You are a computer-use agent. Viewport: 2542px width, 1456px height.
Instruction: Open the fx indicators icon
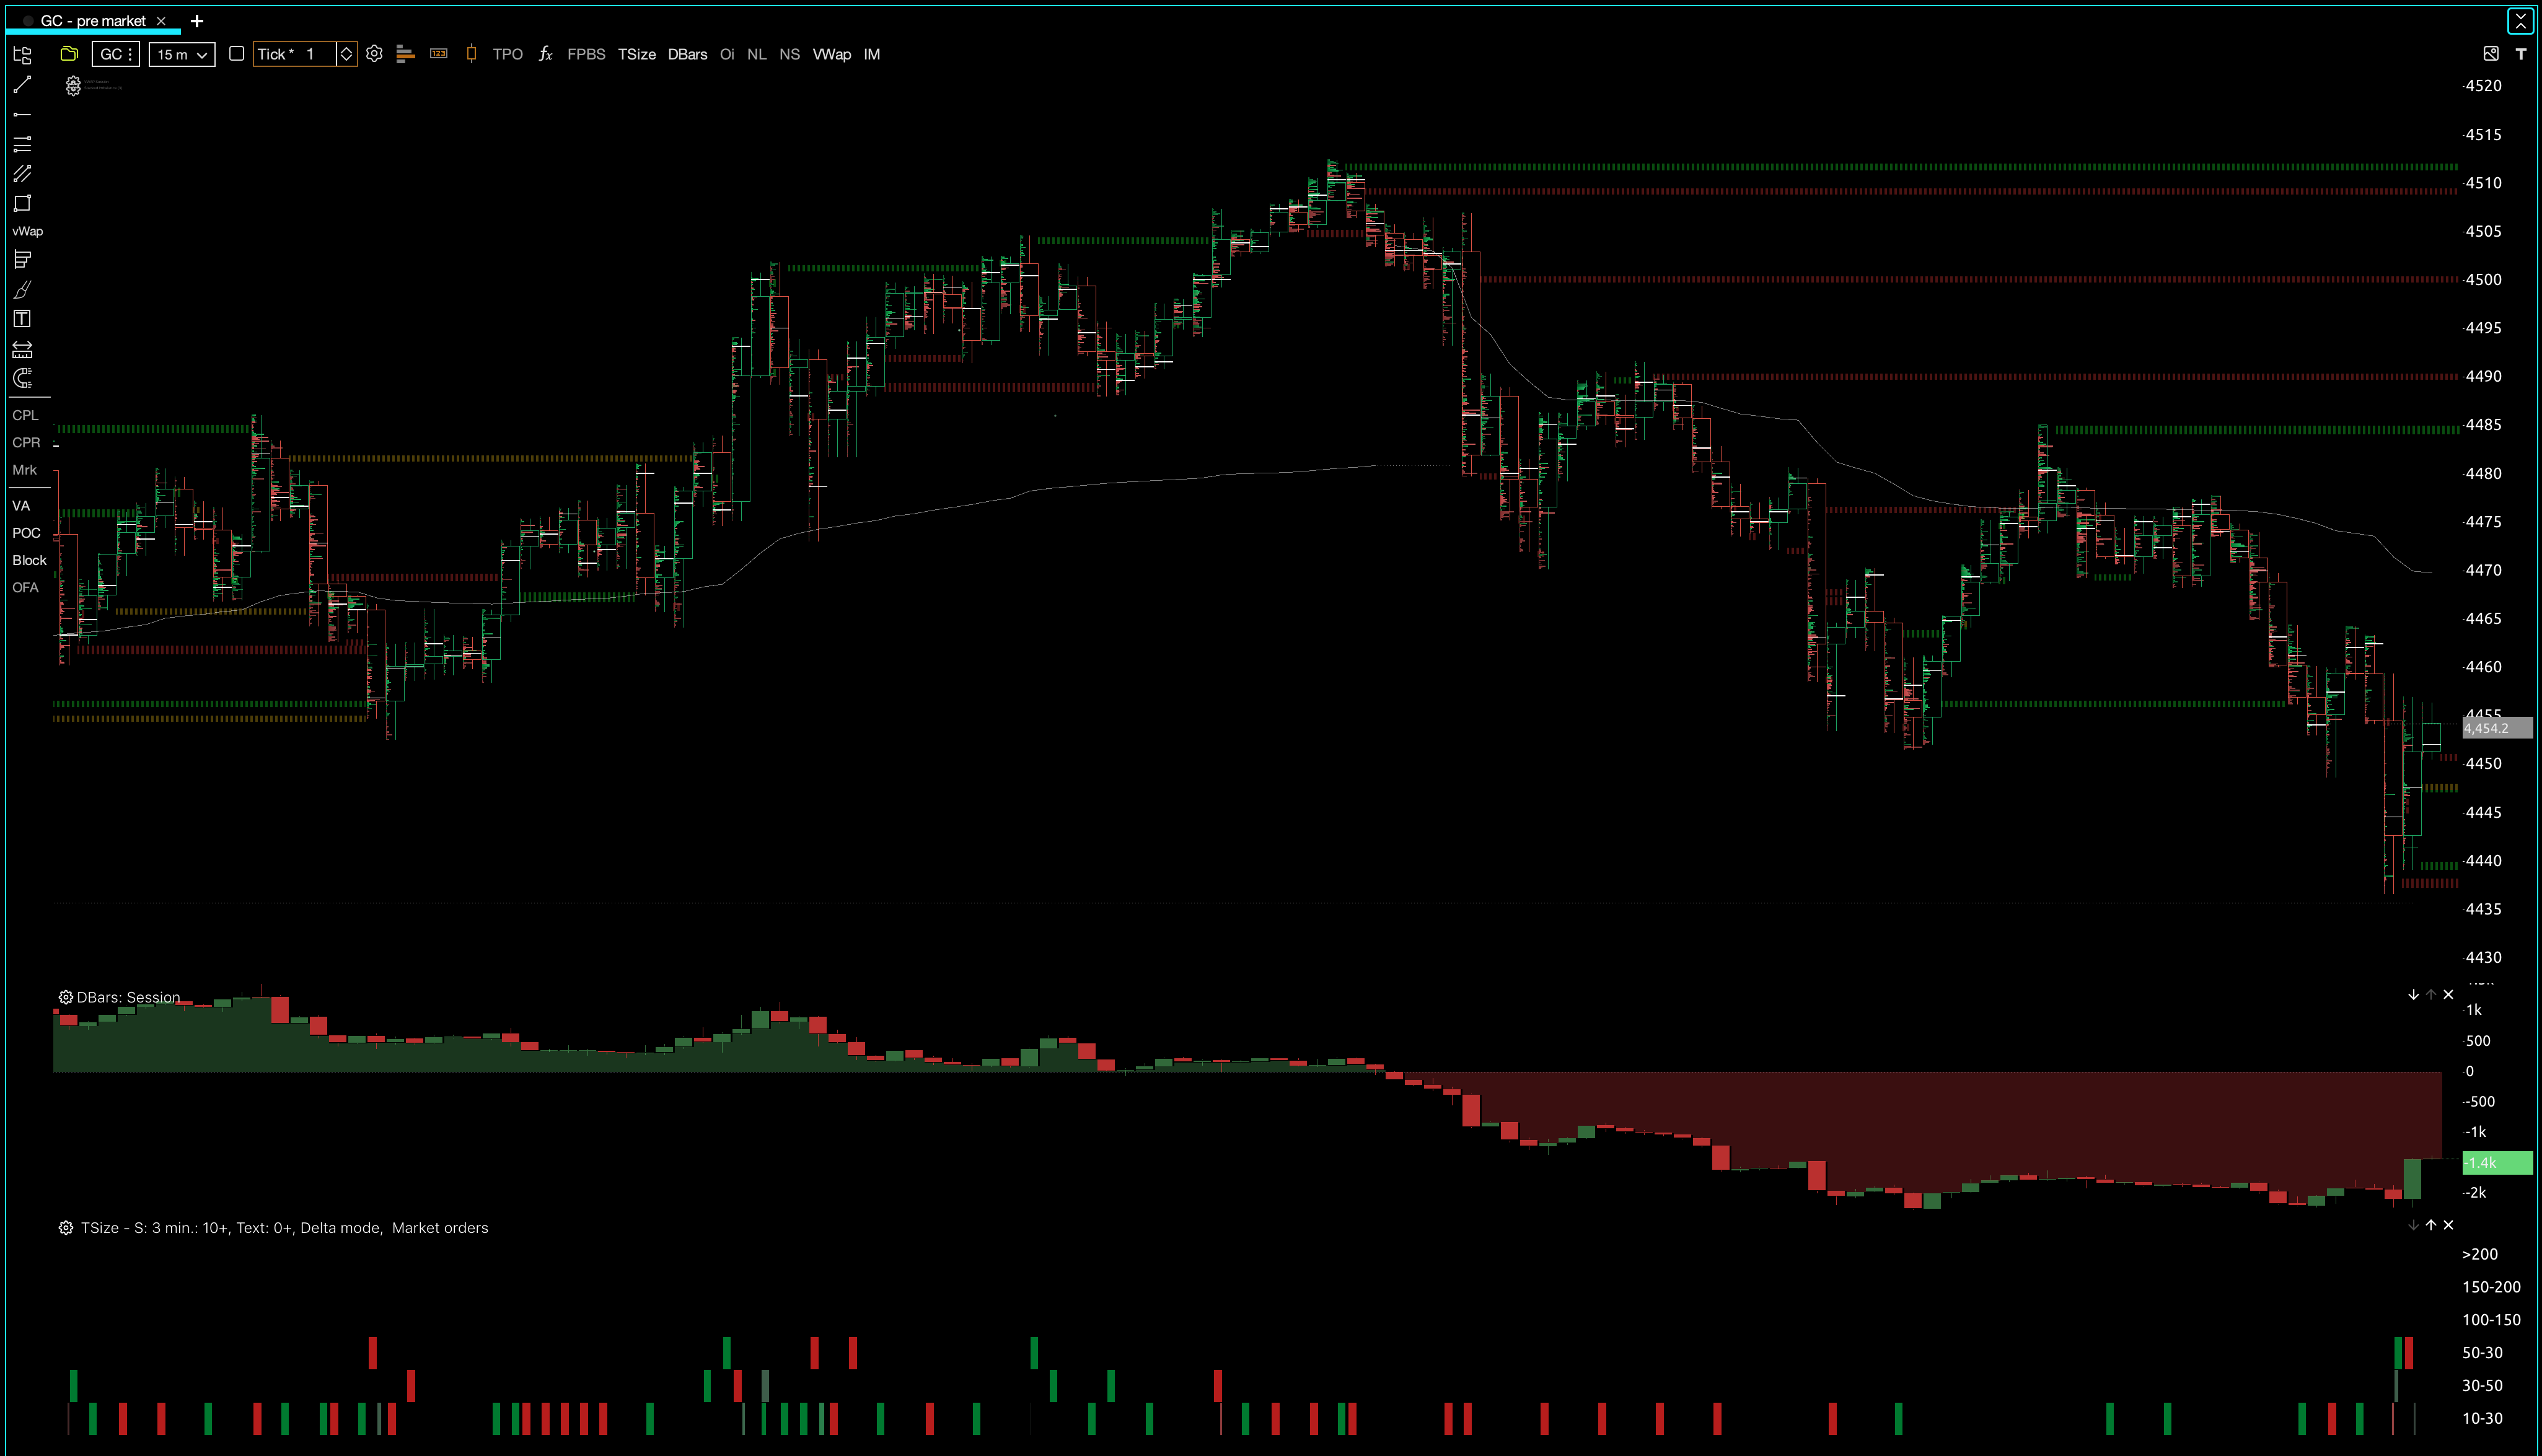click(x=545, y=54)
